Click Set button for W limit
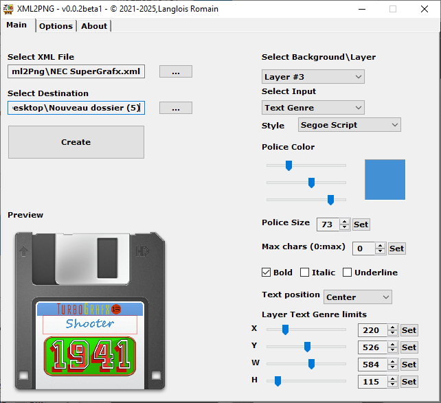 pyautogui.click(x=409, y=365)
